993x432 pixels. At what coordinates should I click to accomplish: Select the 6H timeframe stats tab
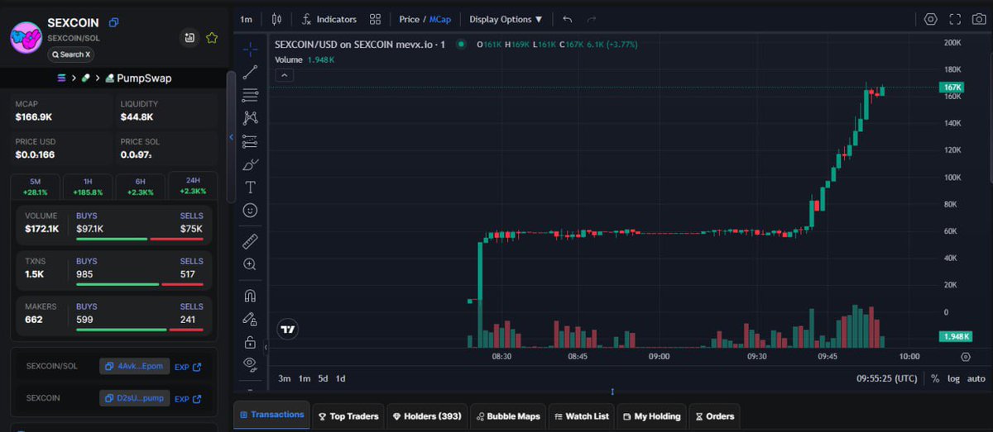139,186
